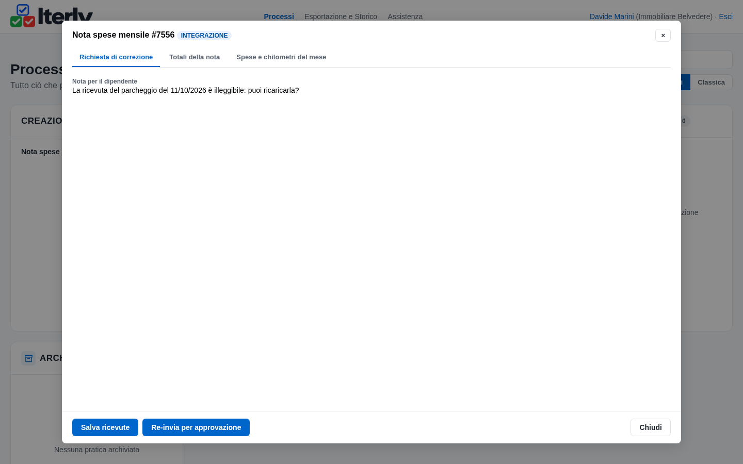Click Re-invia per approvazione button
The image size is (743, 464).
click(x=196, y=427)
